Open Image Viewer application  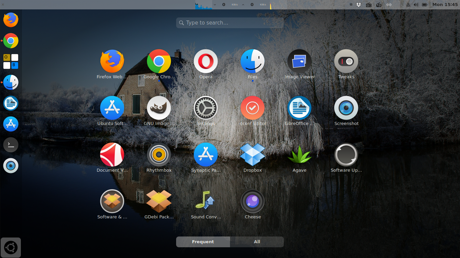299,64
